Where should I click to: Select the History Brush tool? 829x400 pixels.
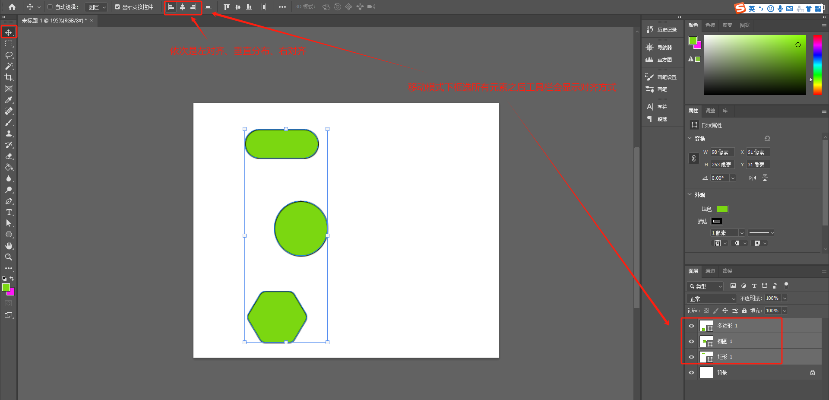[x=8, y=145]
